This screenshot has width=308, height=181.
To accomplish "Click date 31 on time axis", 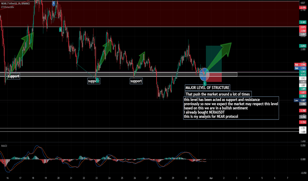I will pyautogui.click(x=198, y=178).
